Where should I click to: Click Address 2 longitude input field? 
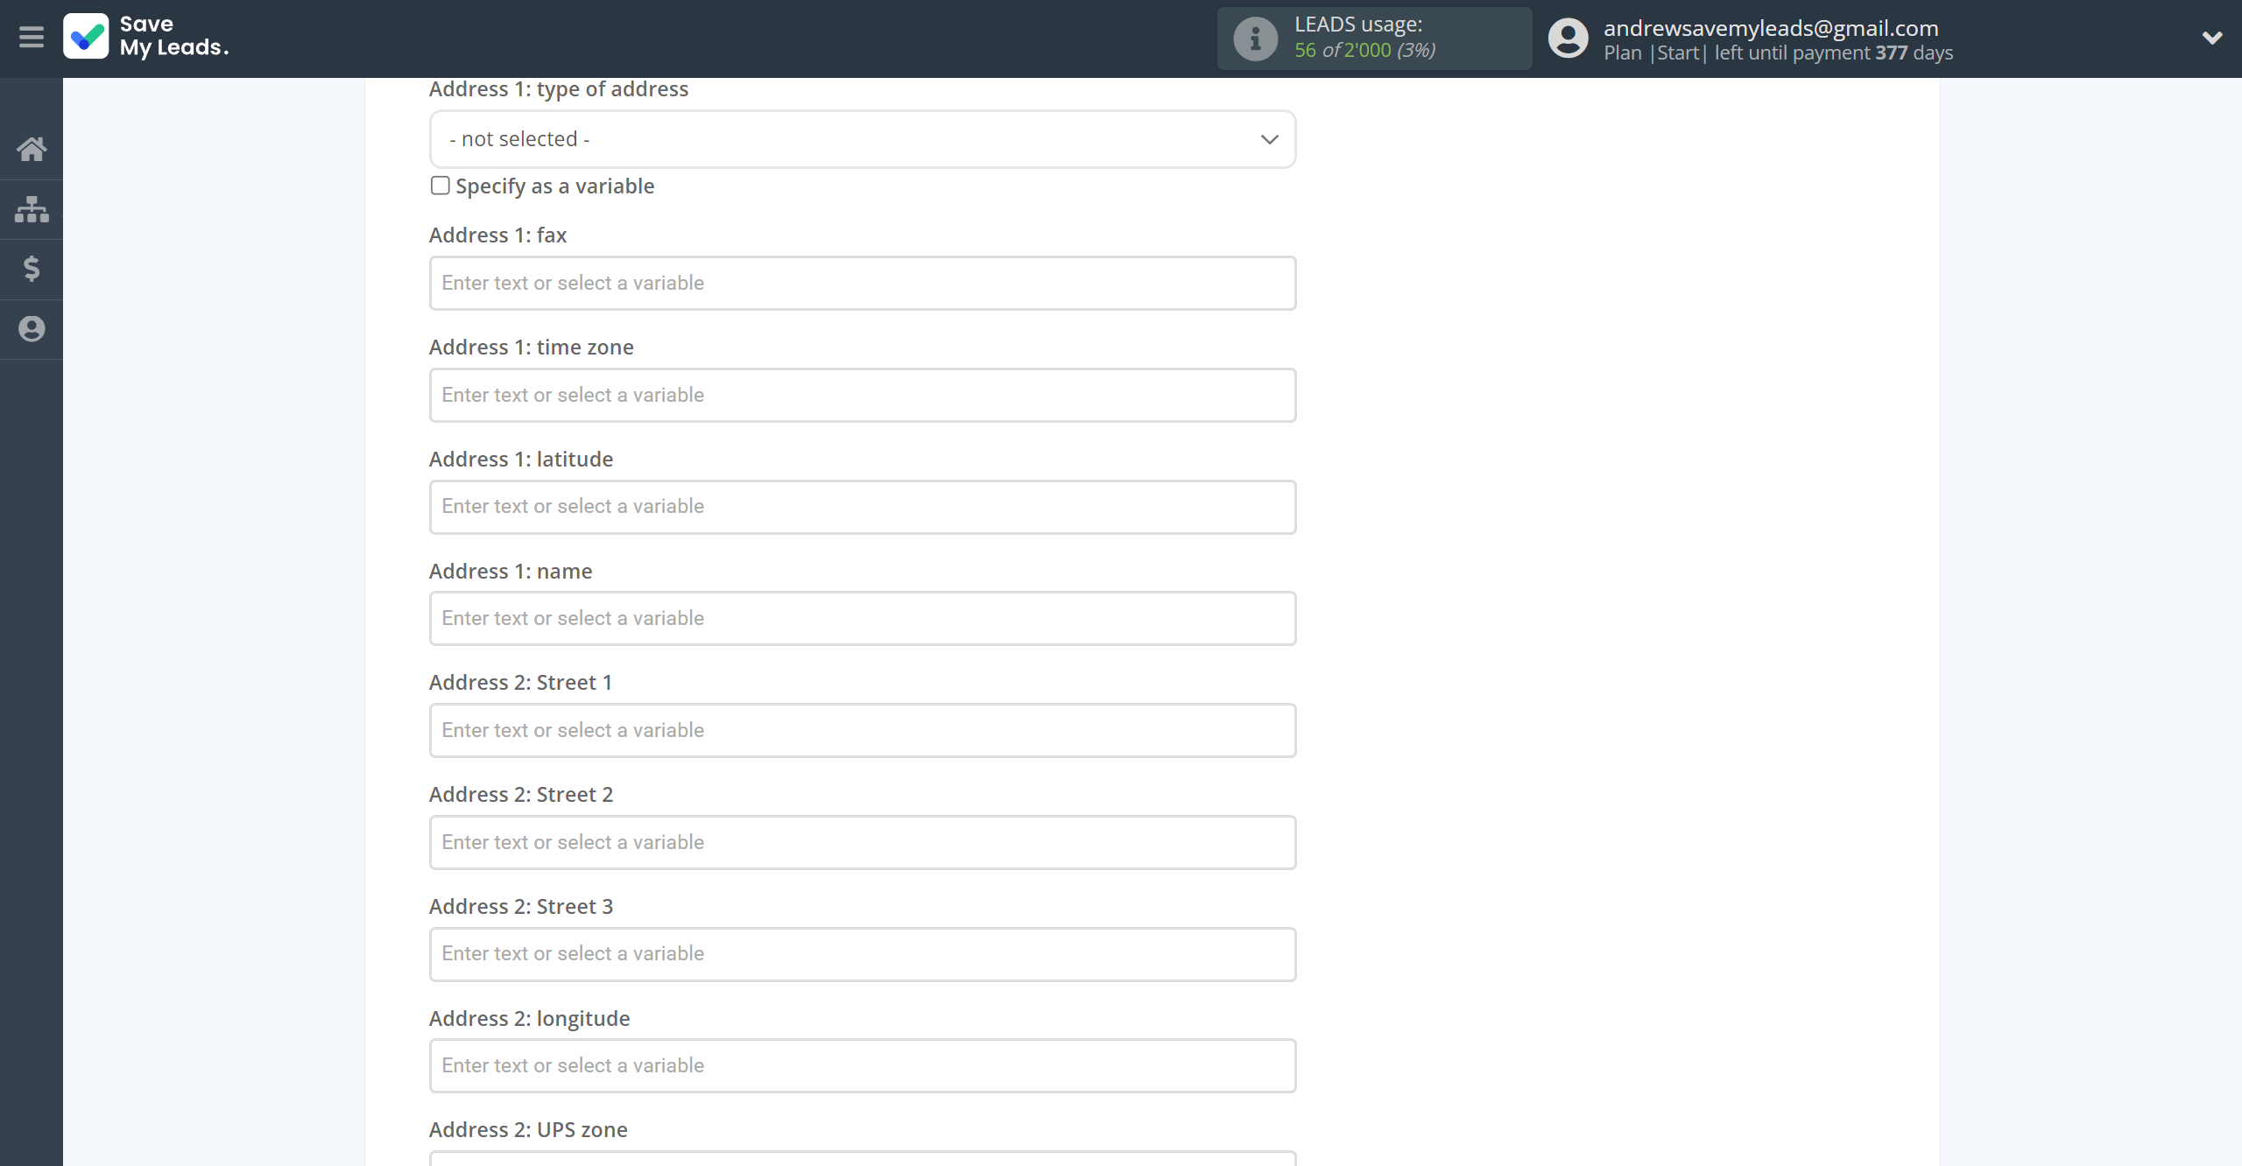pos(862,1064)
